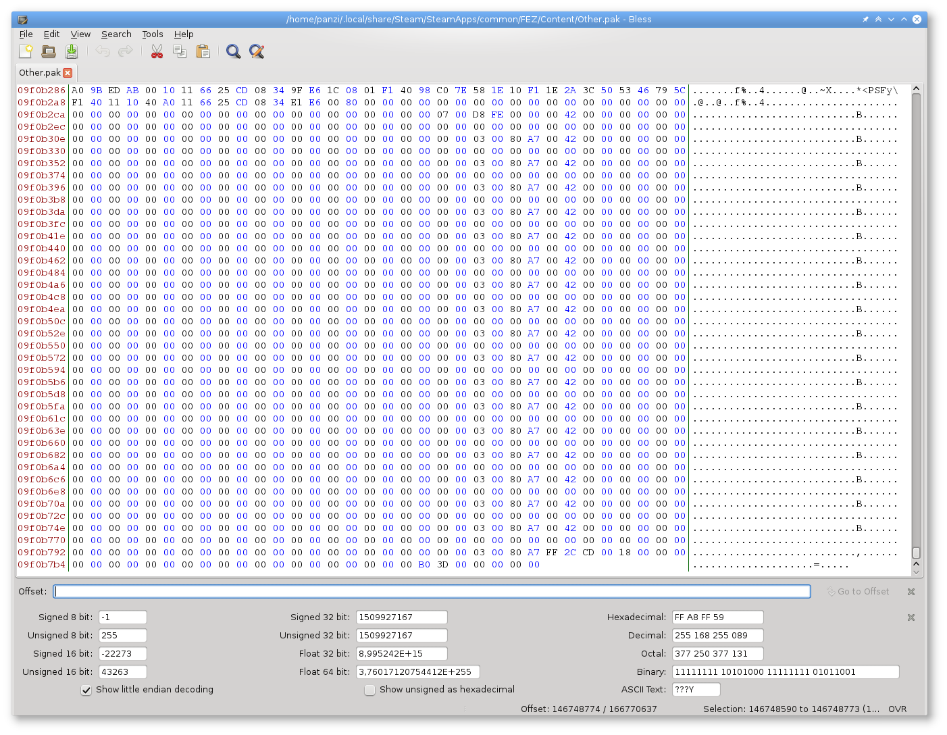Screen dimensions: 947x735
Task: Open search using the magnifier icon
Action: [x=233, y=51]
